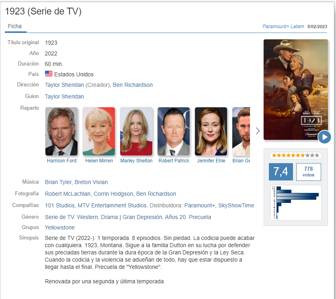Open the 1923 series poster image
This screenshot has width=336, height=299.
coord(296,90)
